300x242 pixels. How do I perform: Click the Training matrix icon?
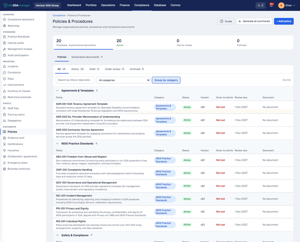pyautogui.click(x=4, y=114)
